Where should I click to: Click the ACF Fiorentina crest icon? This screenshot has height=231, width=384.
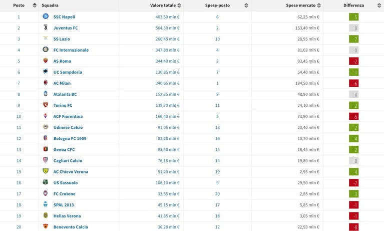[x=46, y=115]
